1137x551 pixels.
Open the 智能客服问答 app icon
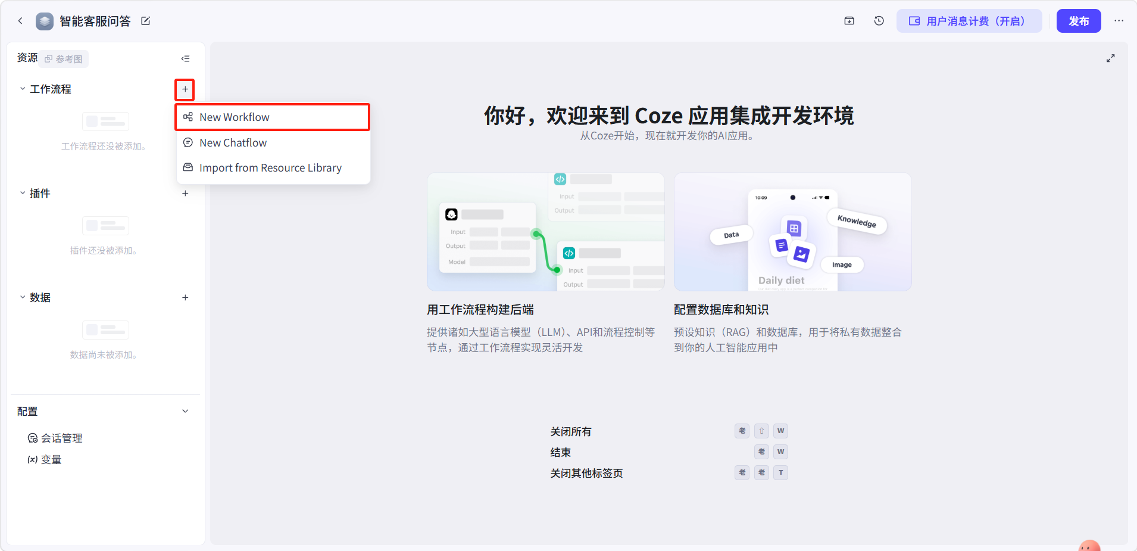click(45, 21)
